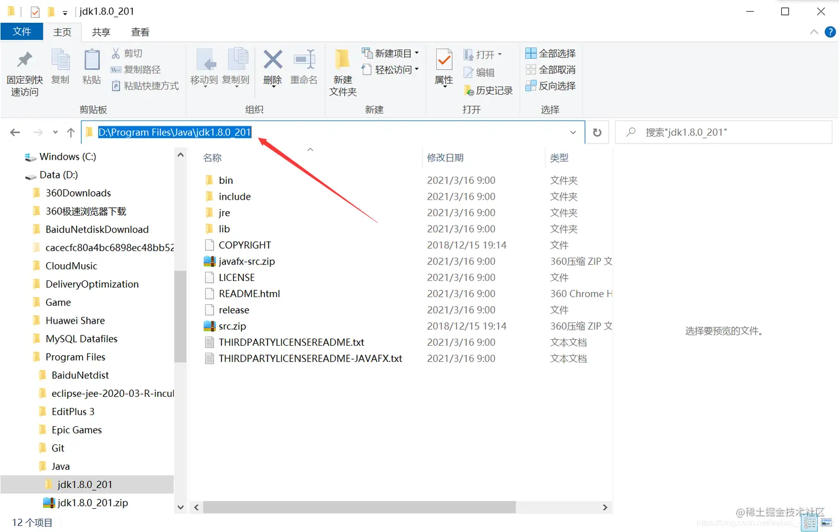Click the Properties checkmark icon
Viewport: 839px width, 532px height.
coord(444,59)
